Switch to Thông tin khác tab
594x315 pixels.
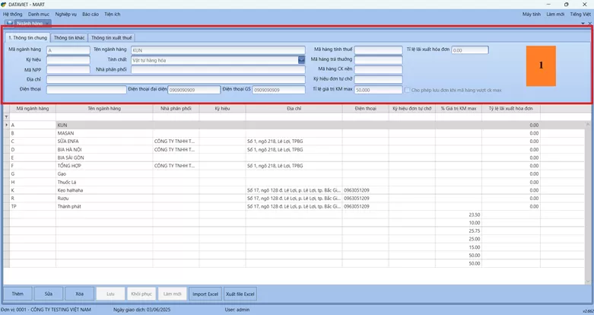[x=69, y=37]
